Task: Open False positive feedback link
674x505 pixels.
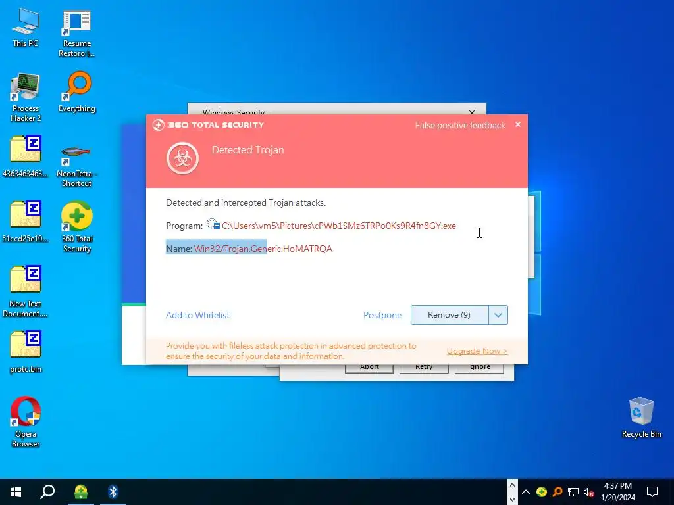Action: [x=460, y=125]
